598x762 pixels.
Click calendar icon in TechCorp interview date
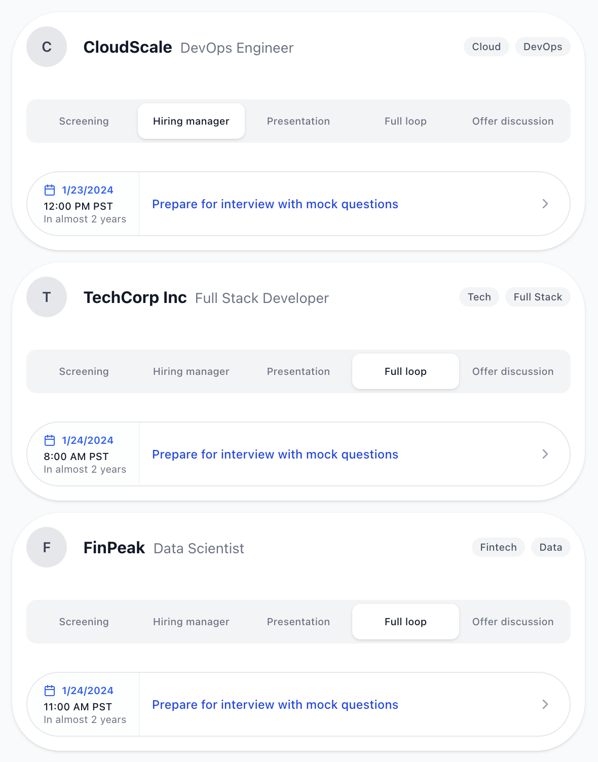click(x=50, y=440)
